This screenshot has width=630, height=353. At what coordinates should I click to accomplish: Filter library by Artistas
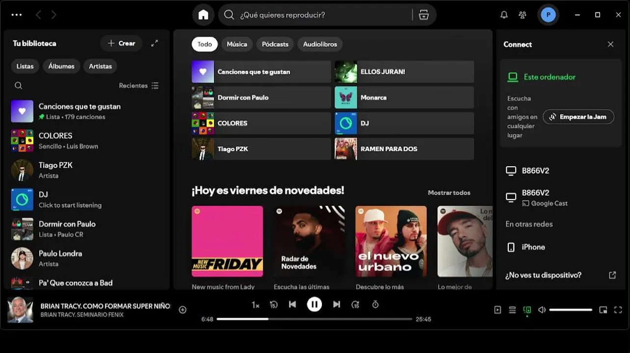tap(101, 66)
